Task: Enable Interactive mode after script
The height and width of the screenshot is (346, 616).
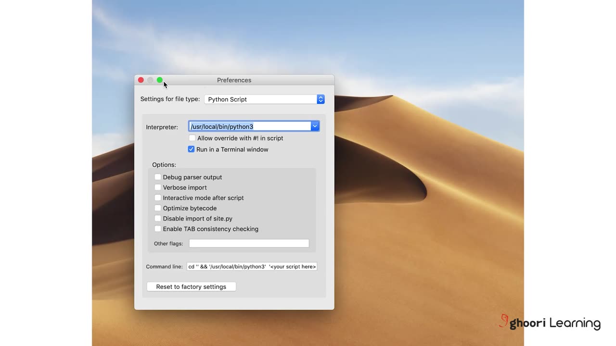Action: pyautogui.click(x=158, y=198)
